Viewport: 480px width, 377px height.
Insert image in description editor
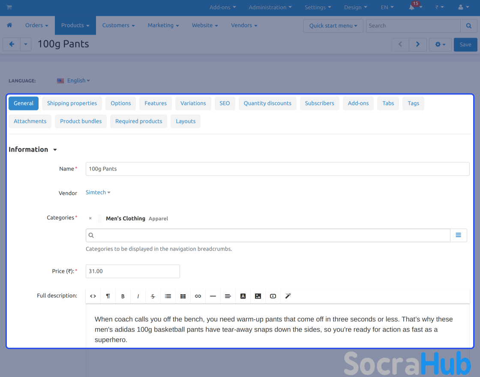click(258, 296)
